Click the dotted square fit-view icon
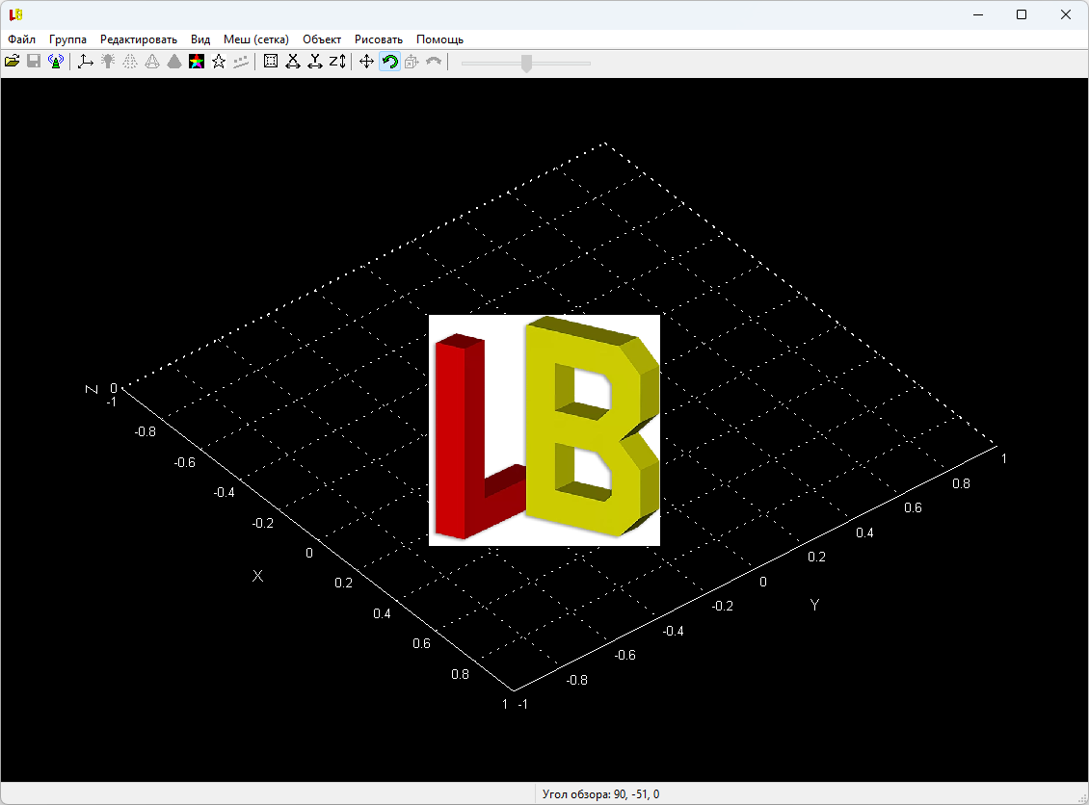This screenshot has width=1089, height=805. [x=271, y=62]
